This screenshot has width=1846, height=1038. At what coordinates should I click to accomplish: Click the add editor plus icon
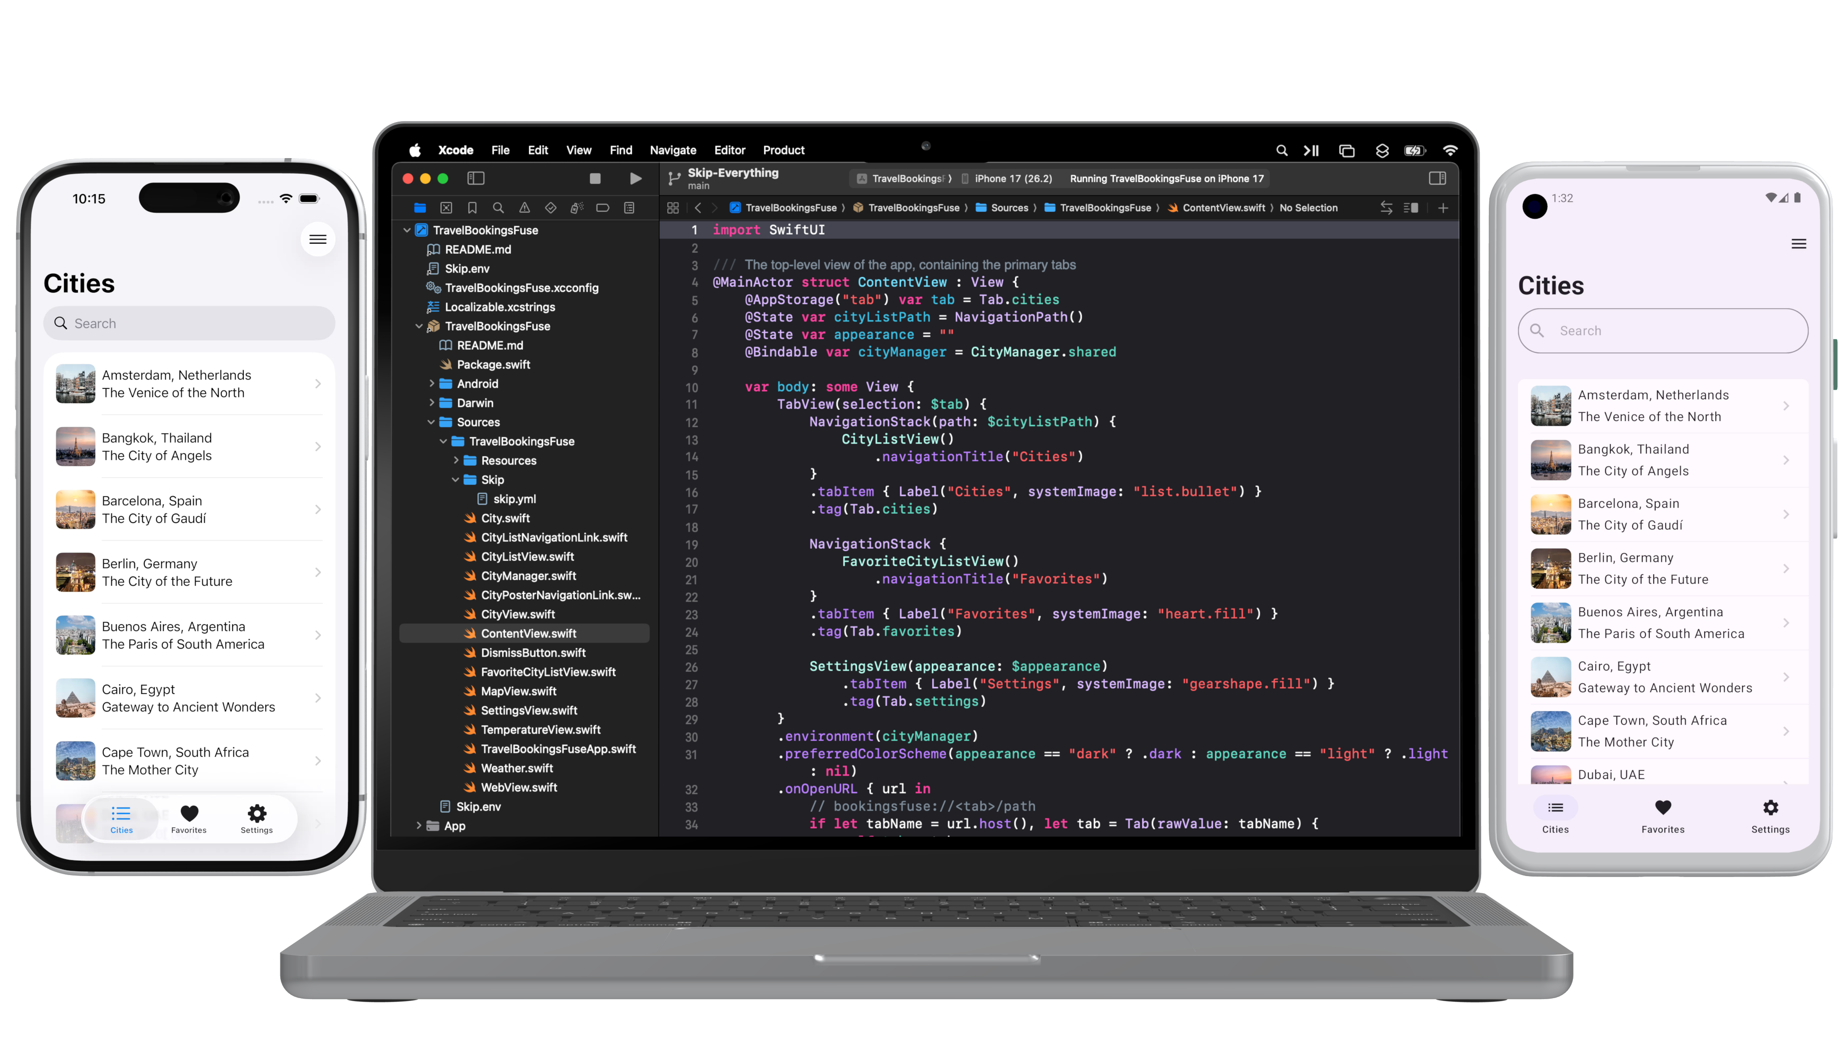coord(1443,208)
